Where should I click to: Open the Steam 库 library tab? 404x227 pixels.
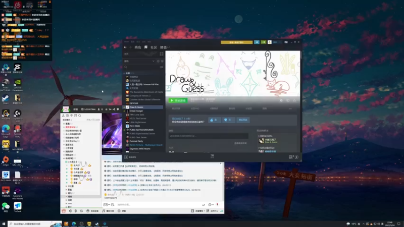coord(146,47)
